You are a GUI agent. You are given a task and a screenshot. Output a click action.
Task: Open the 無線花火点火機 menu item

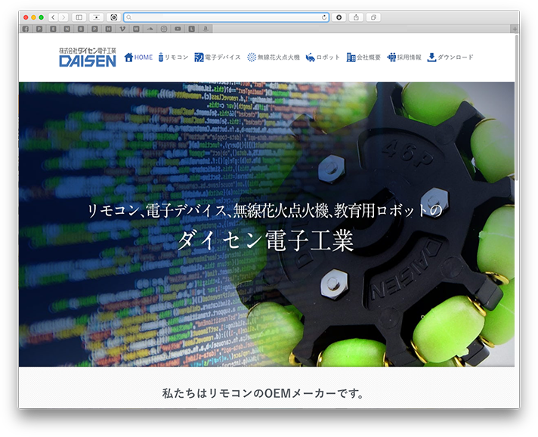pos(279,57)
